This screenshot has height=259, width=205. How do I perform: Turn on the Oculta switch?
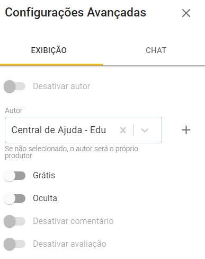point(14,198)
